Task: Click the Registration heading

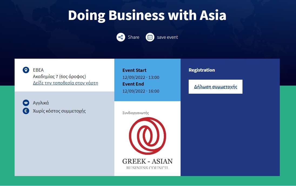Action: pyautogui.click(x=202, y=70)
